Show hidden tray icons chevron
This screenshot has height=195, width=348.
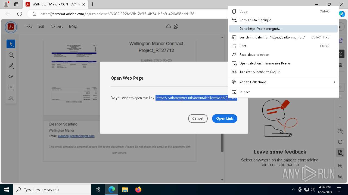pos(293,190)
